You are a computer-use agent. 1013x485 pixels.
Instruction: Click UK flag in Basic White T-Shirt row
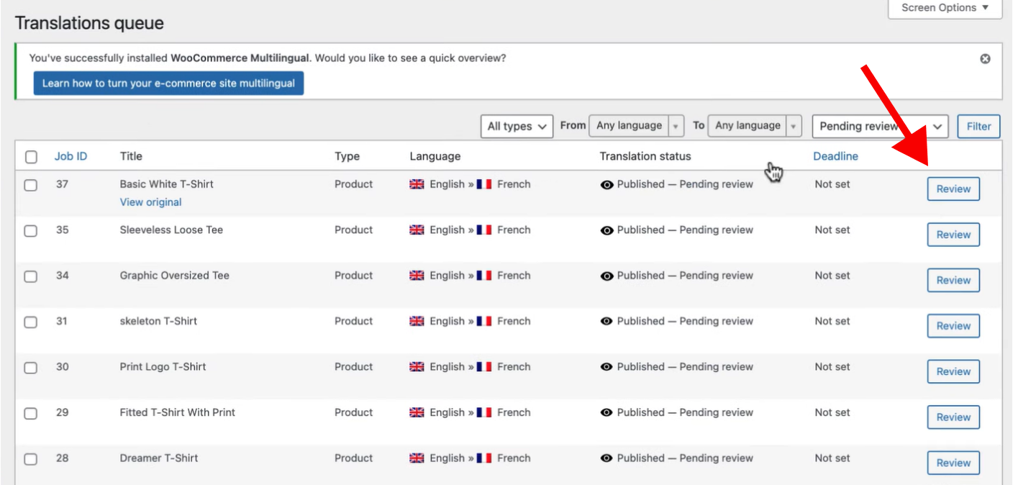(417, 184)
